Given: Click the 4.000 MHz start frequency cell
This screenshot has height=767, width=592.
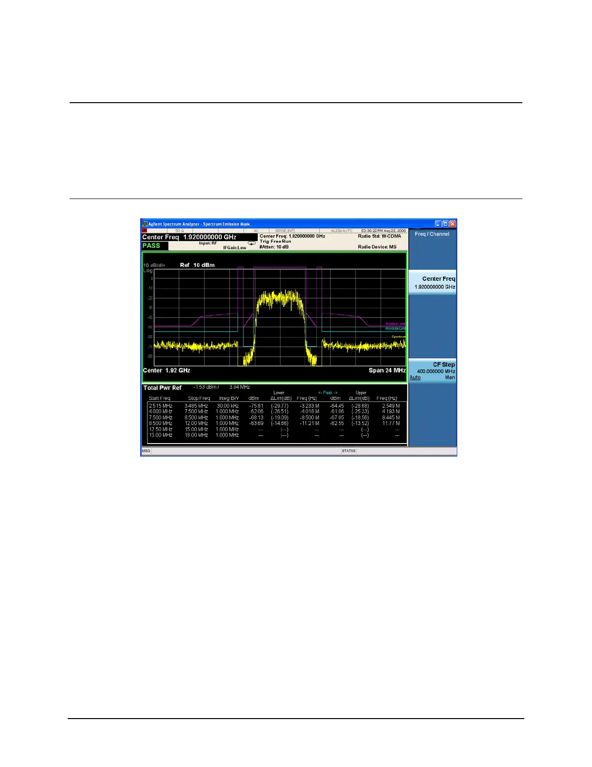Looking at the screenshot, I should tap(161, 412).
